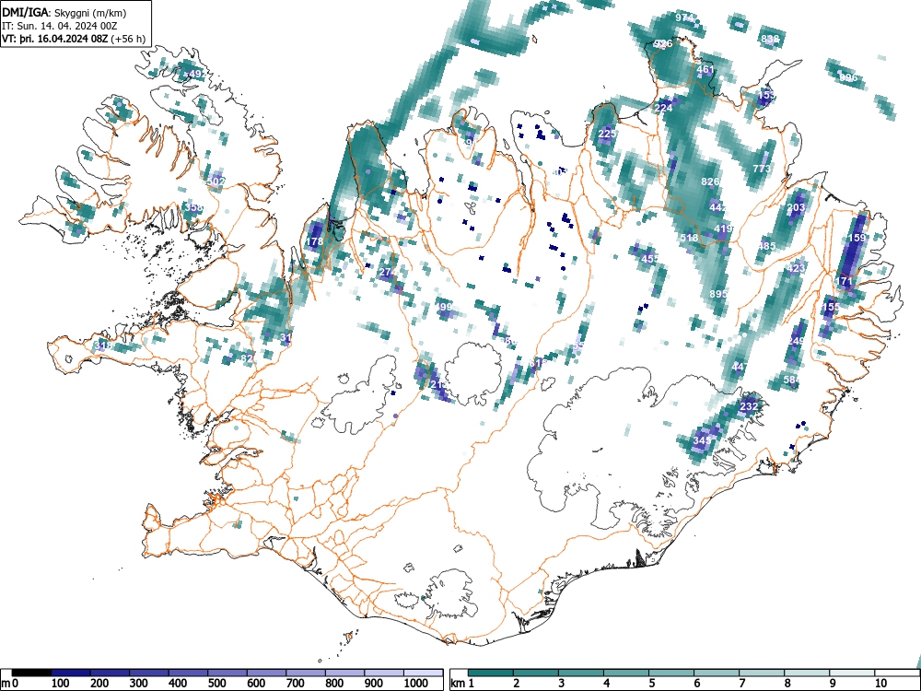Click the black 0–100 m legend swatch

click(x=31, y=673)
